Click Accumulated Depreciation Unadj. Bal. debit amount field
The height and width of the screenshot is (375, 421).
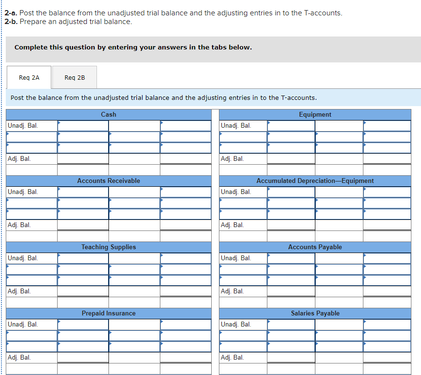291,192
